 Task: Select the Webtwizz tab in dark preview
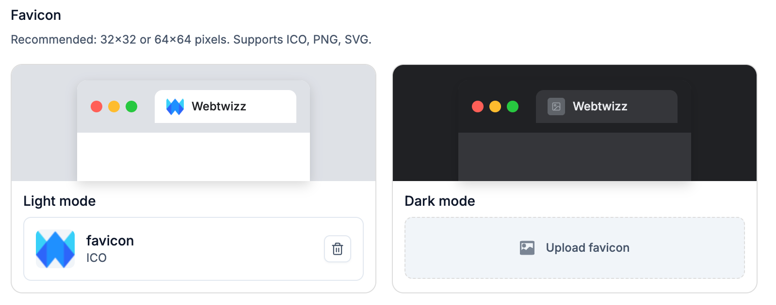tap(607, 107)
